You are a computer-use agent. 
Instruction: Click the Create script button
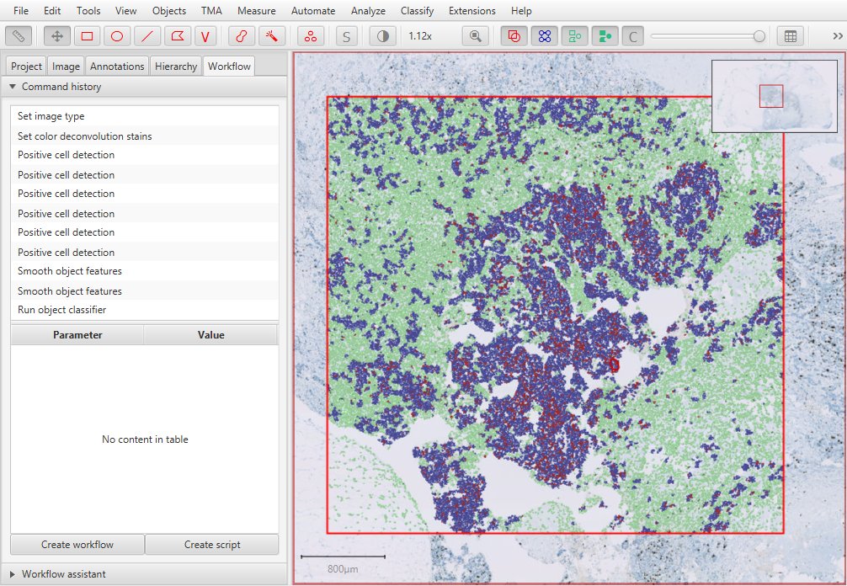coord(211,545)
